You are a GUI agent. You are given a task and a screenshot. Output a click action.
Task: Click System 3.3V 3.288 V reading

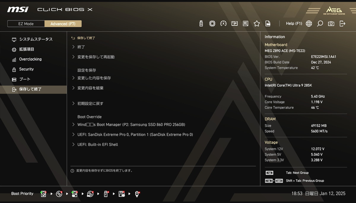[x=317, y=160]
